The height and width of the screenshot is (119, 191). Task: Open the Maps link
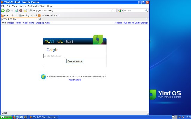coord(25,23)
